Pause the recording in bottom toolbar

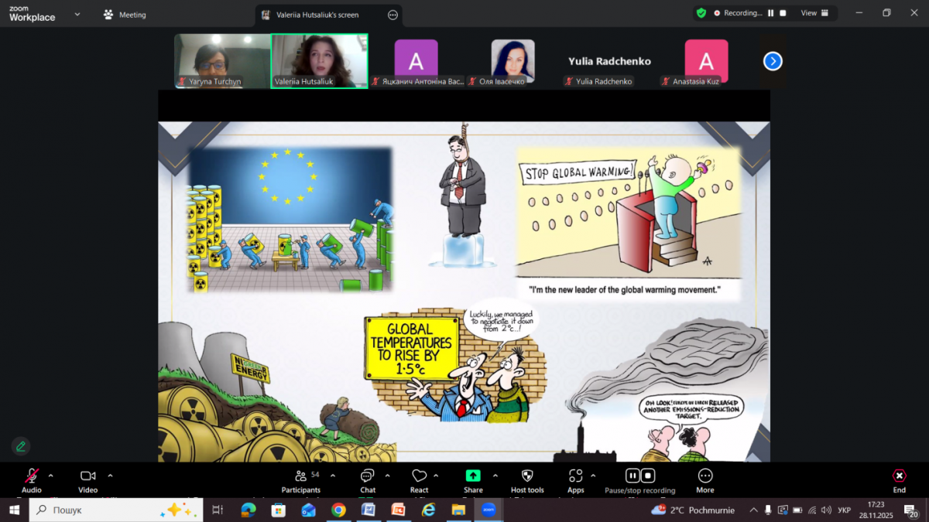point(632,476)
